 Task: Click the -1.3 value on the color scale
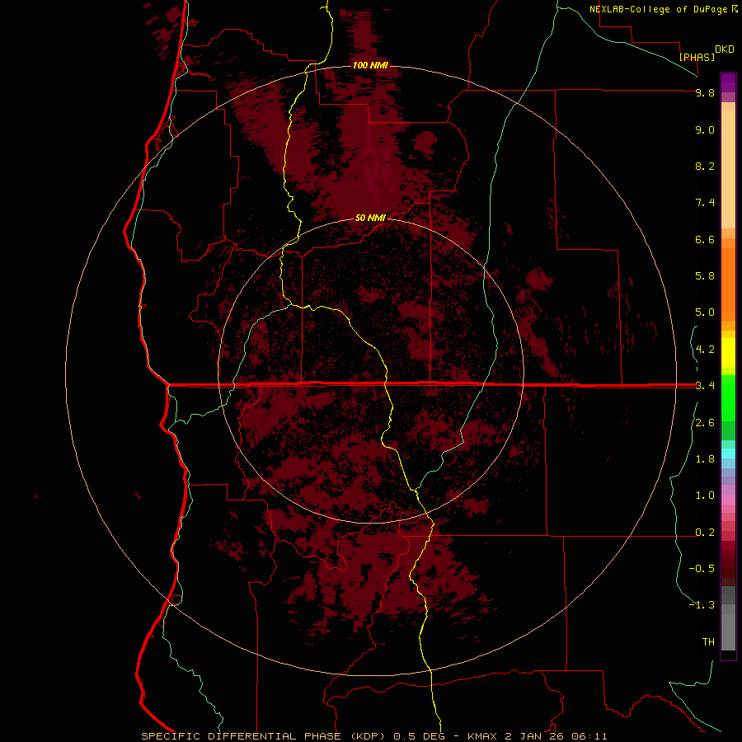(702, 605)
